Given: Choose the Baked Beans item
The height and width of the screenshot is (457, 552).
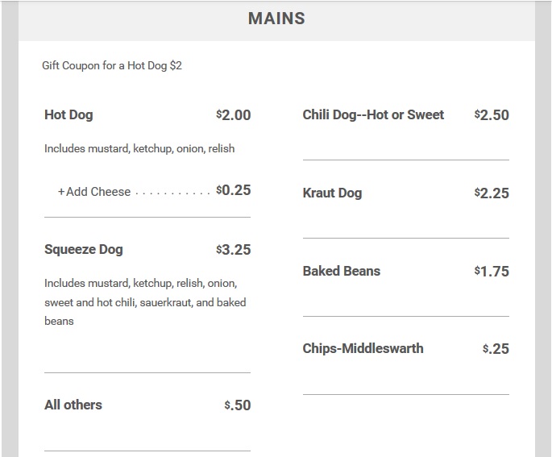Looking at the screenshot, I should [x=341, y=271].
